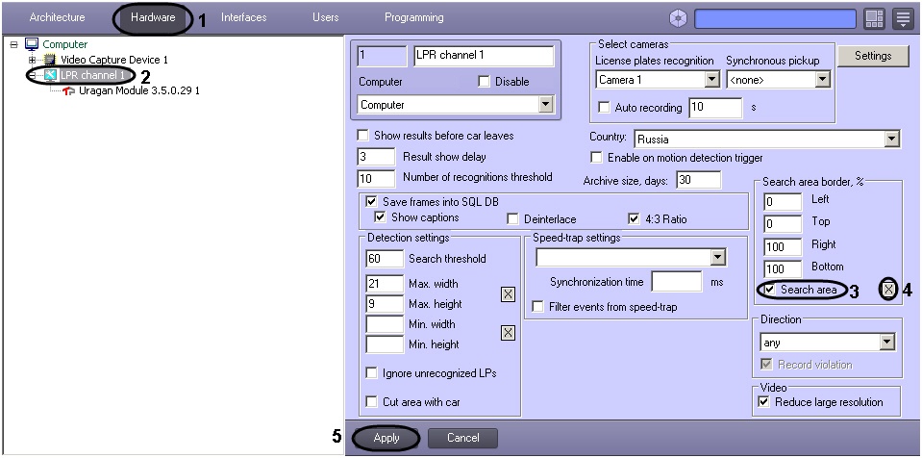The width and height of the screenshot is (922, 458).
Task: Click the Search threshold field
Action: pos(385,259)
